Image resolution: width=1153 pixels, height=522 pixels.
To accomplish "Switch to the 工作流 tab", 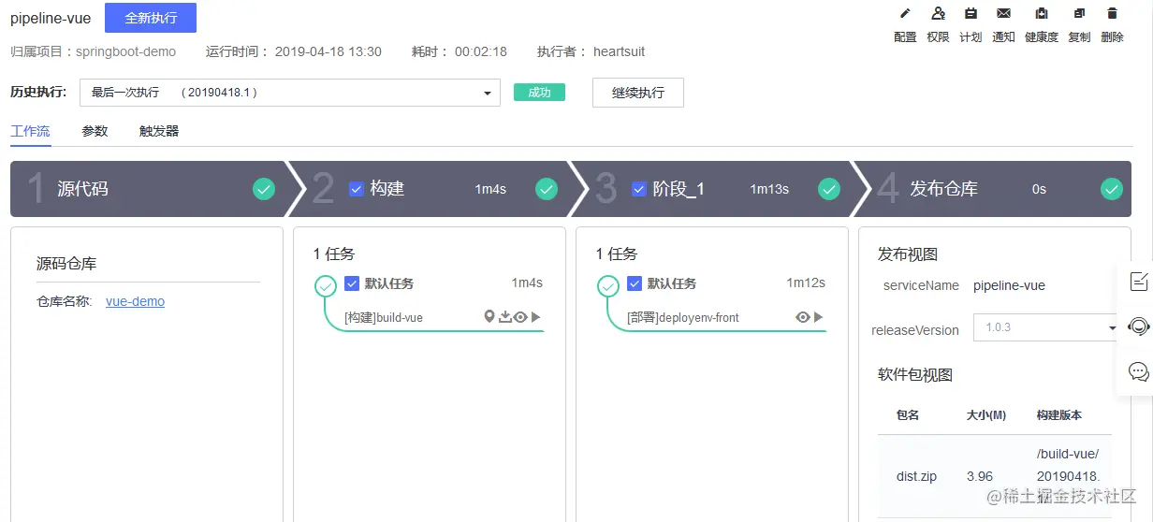I will click(x=30, y=131).
